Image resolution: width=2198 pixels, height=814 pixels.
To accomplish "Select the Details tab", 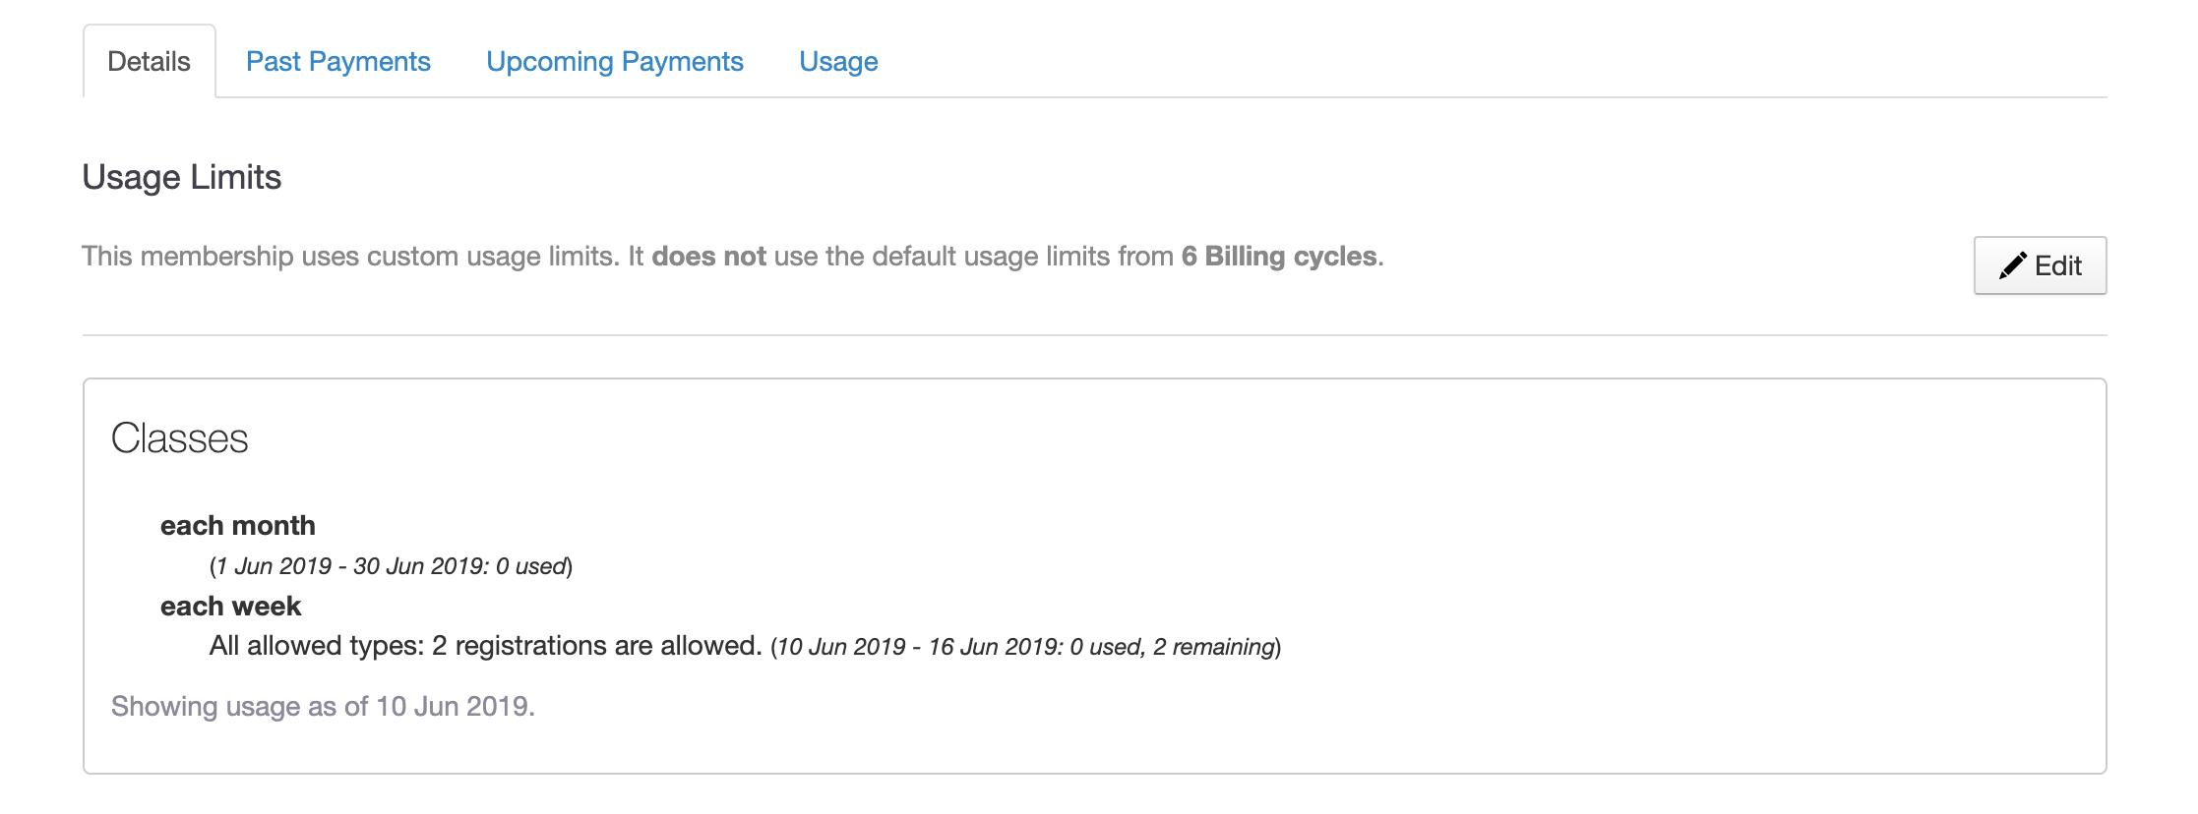I will pos(149,61).
